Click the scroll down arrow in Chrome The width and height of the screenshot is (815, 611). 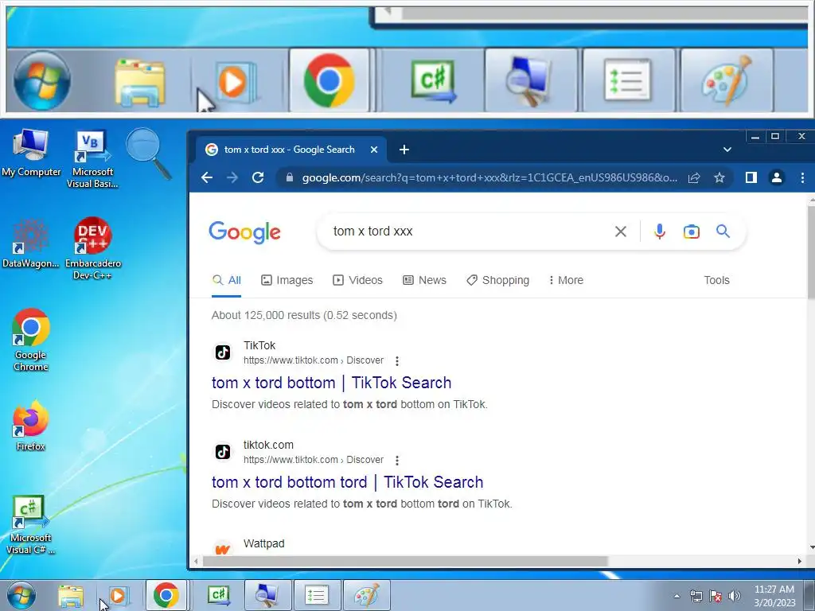tap(811, 547)
